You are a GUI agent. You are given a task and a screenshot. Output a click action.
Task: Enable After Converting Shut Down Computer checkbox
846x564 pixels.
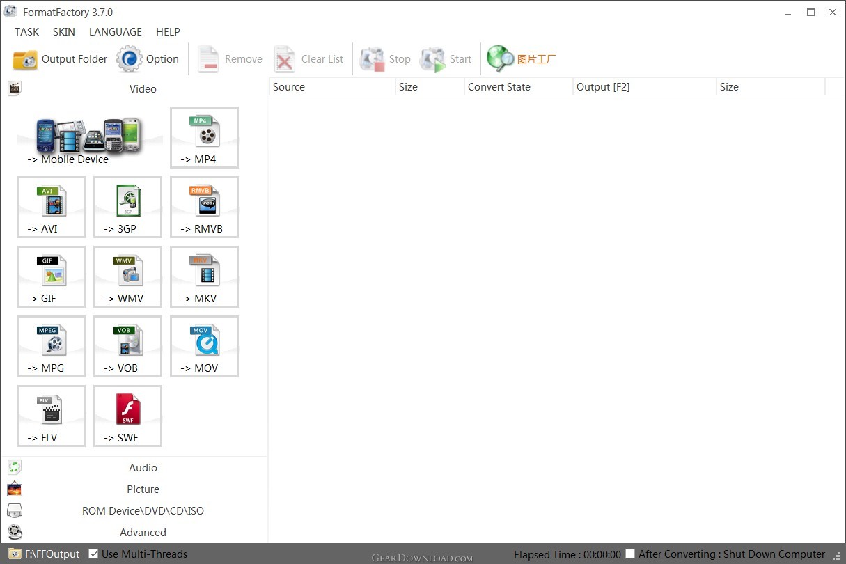(x=630, y=554)
